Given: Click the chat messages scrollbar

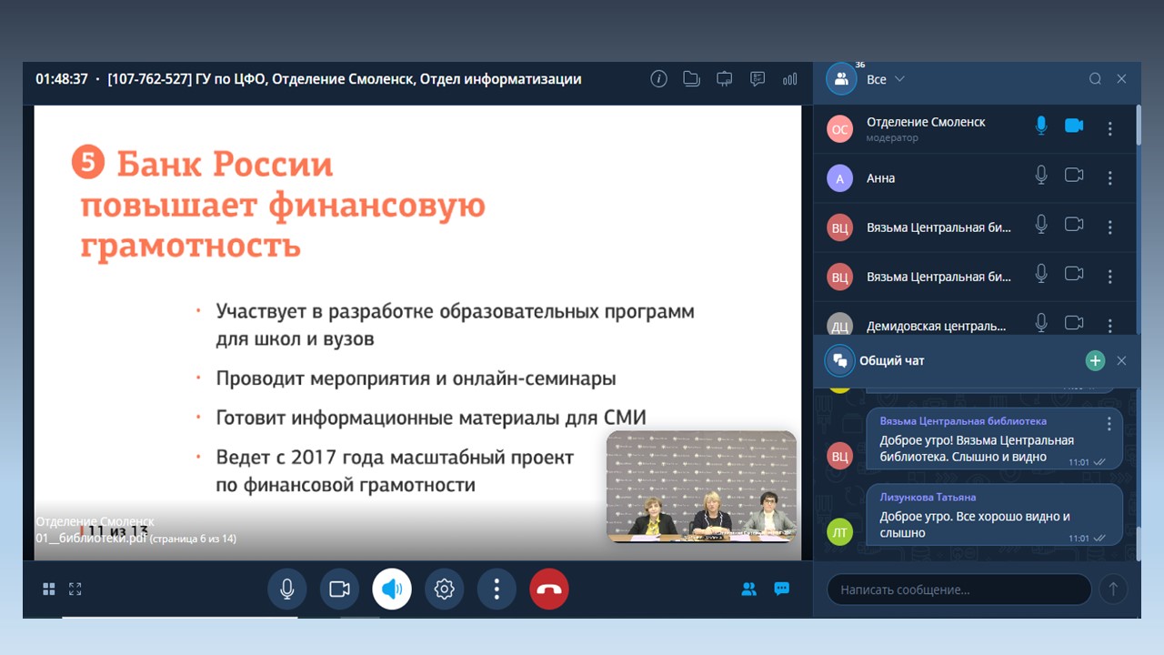Looking at the screenshot, I should [x=1139, y=544].
